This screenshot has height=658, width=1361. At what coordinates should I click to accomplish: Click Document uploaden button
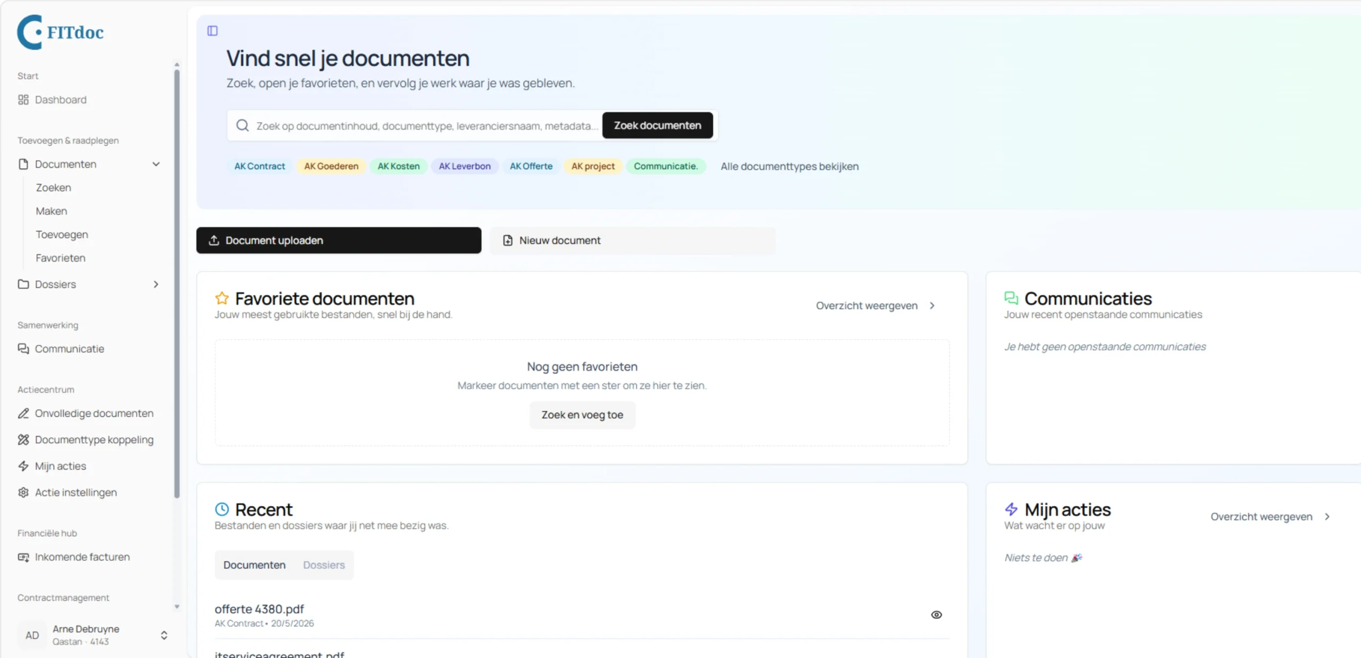(x=339, y=240)
